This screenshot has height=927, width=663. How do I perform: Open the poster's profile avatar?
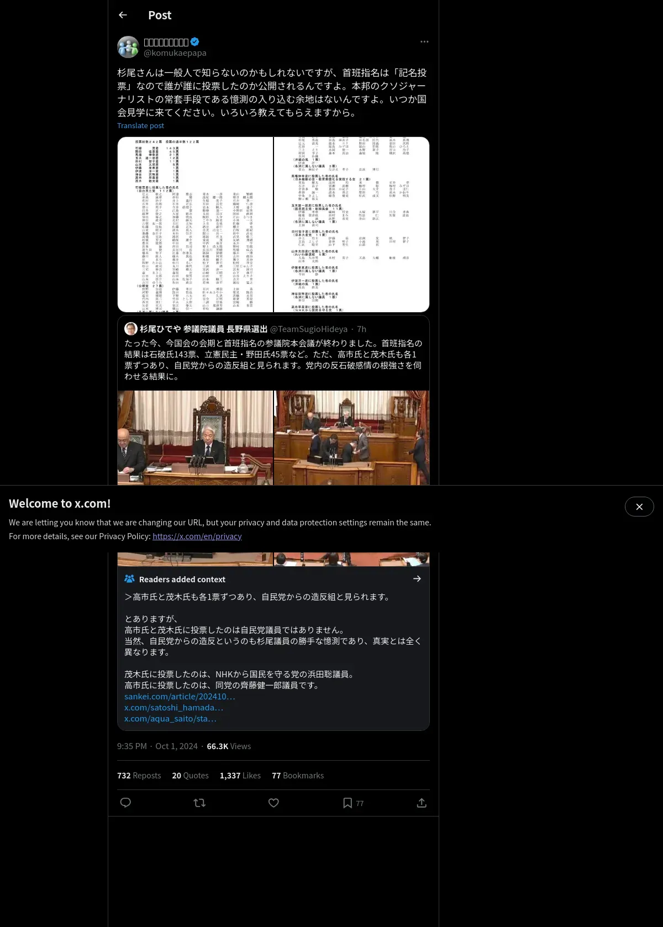[x=128, y=47]
